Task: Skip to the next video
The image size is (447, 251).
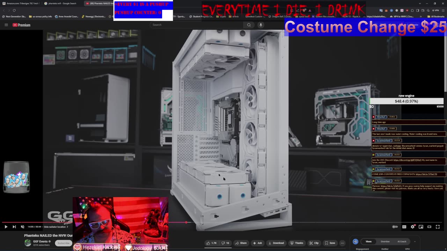Action: click(14, 227)
